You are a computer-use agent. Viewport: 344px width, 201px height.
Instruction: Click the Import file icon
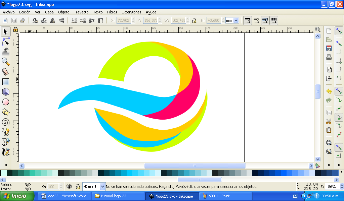point(329,70)
